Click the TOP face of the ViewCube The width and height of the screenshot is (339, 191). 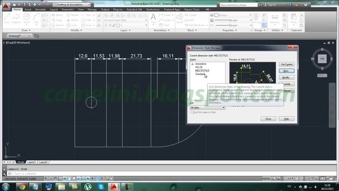click(x=322, y=59)
